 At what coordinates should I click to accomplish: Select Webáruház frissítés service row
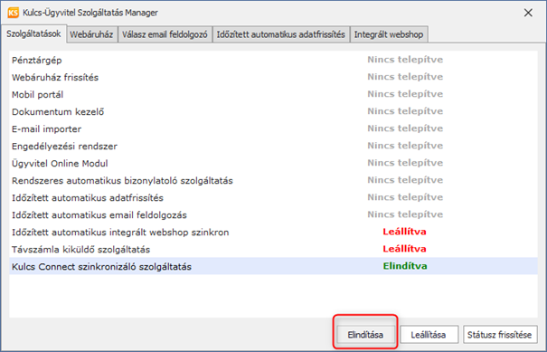coord(273,77)
